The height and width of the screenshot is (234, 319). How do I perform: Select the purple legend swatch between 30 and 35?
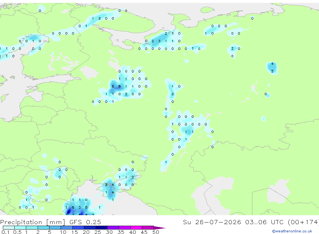click(113, 228)
